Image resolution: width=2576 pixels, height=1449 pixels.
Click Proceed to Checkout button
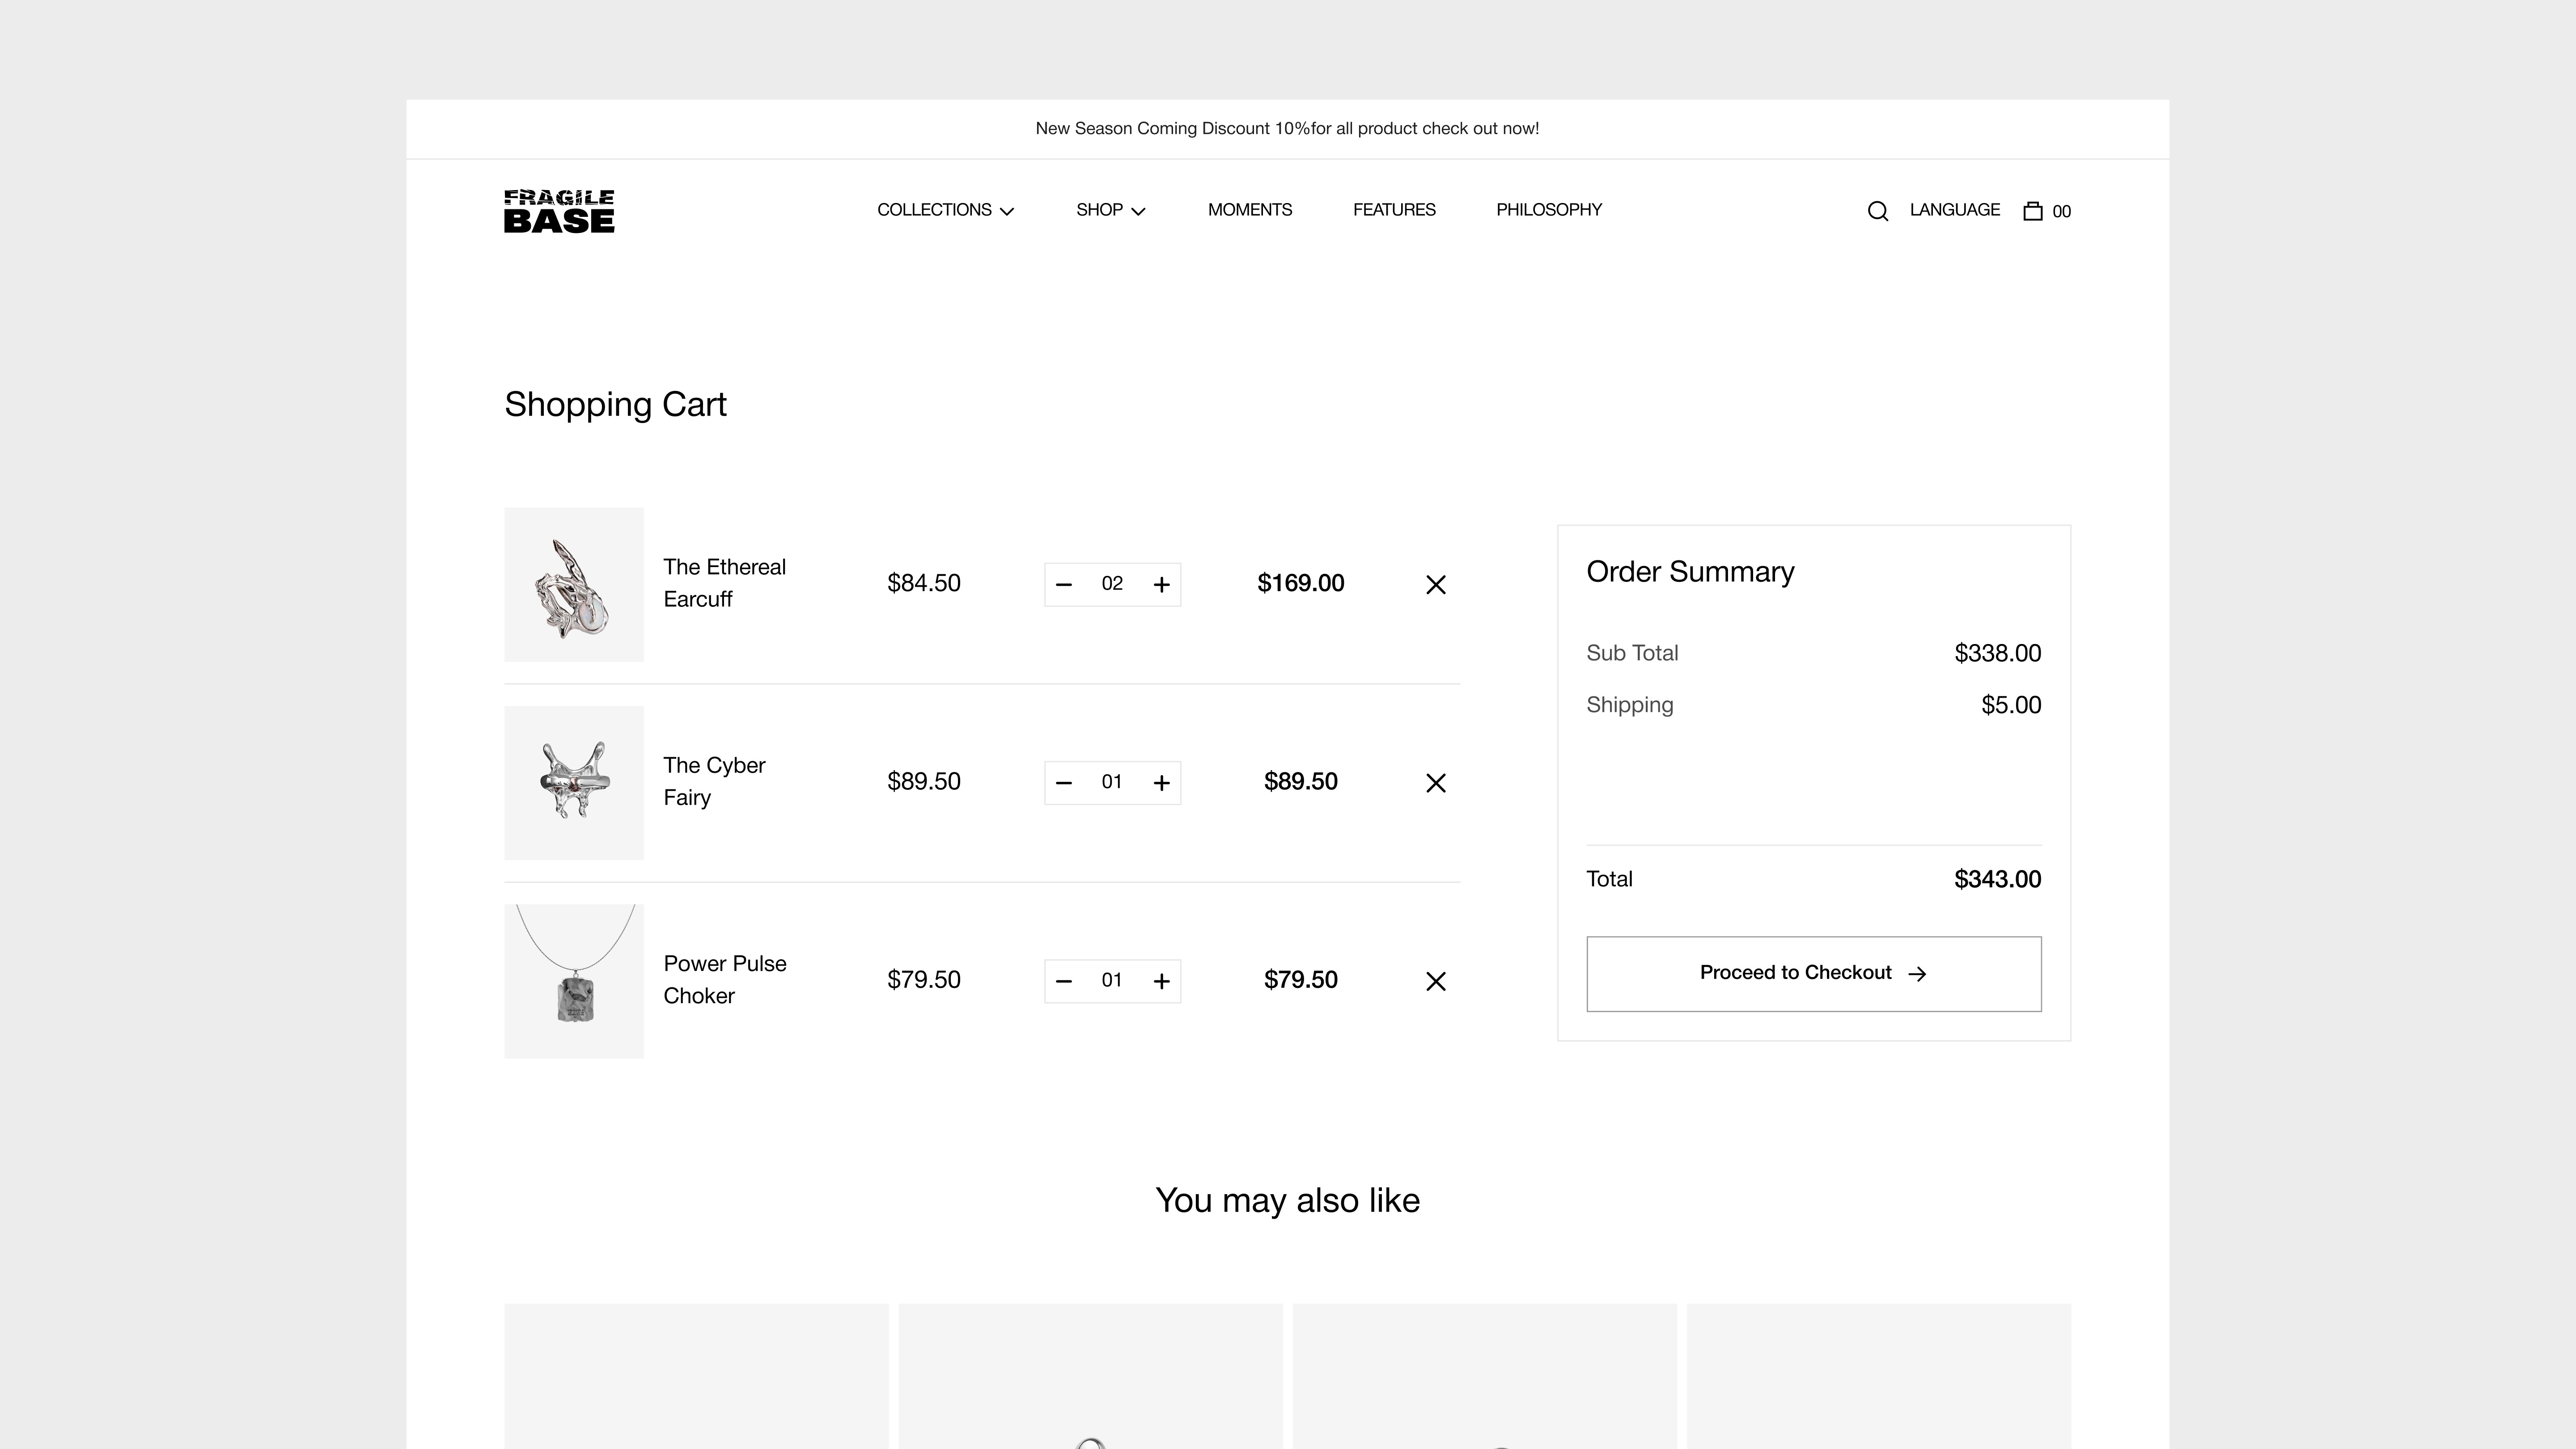tap(1813, 973)
